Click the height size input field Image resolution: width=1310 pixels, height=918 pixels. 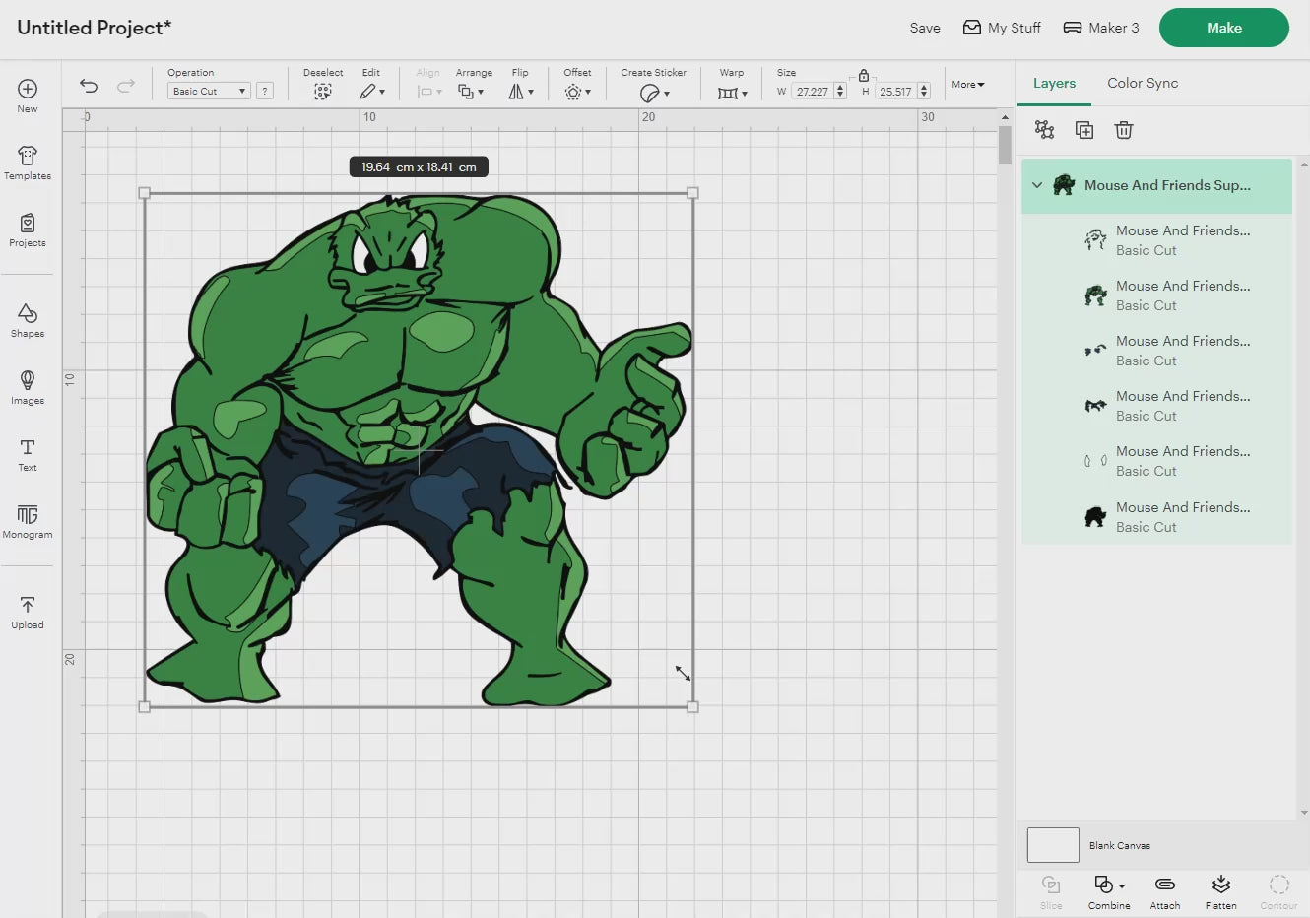tap(895, 91)
